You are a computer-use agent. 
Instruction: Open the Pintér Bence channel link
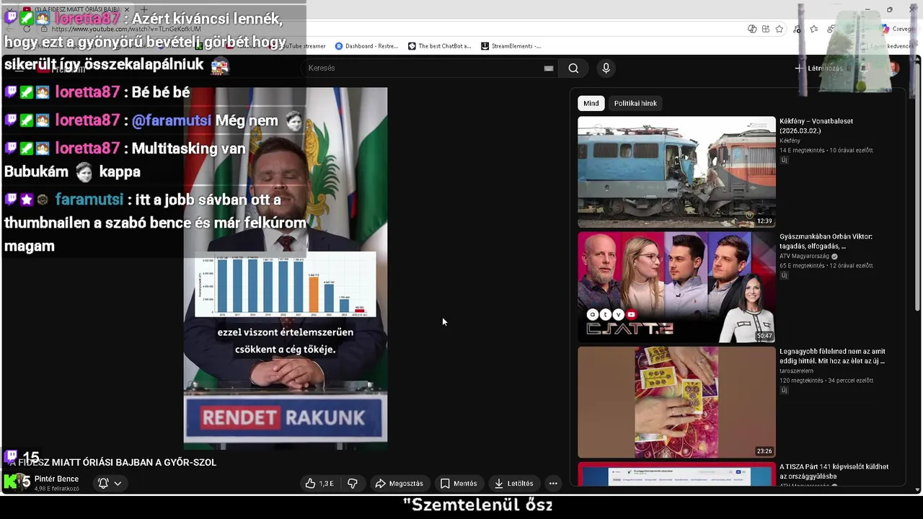(56, 479)
